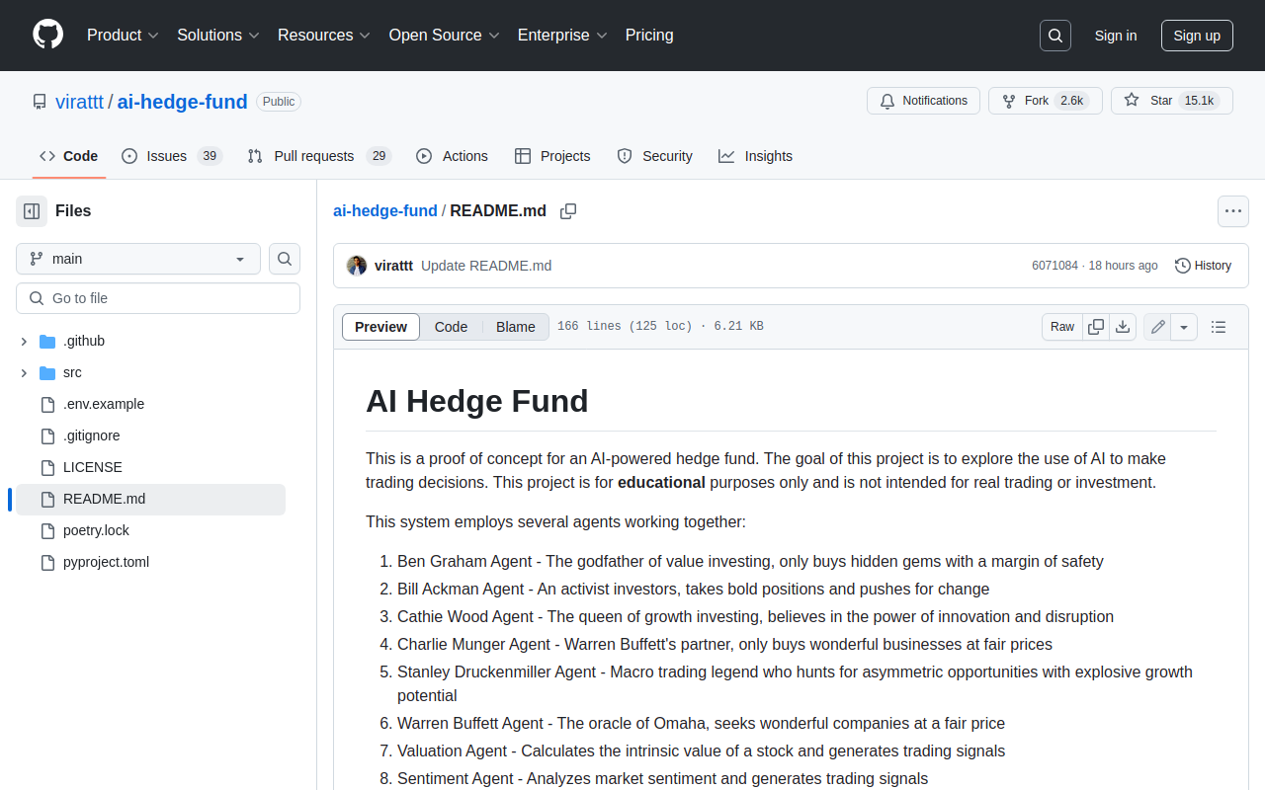Open the main branch dropdown
Image resolution: width=1265 pixels, height=790 pixels.
point(138,259)
